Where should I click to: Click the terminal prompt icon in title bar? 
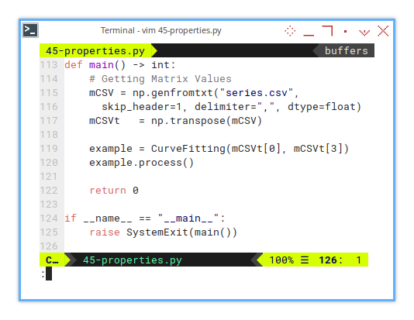(x=30, y=30)
